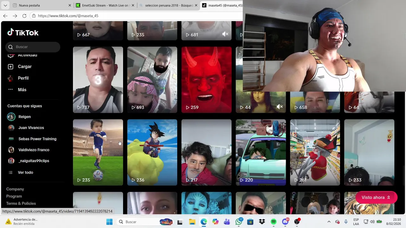This screenshot has height=228, width=406.
Task: Open Windows Start menu
Action: click(109, 222)
